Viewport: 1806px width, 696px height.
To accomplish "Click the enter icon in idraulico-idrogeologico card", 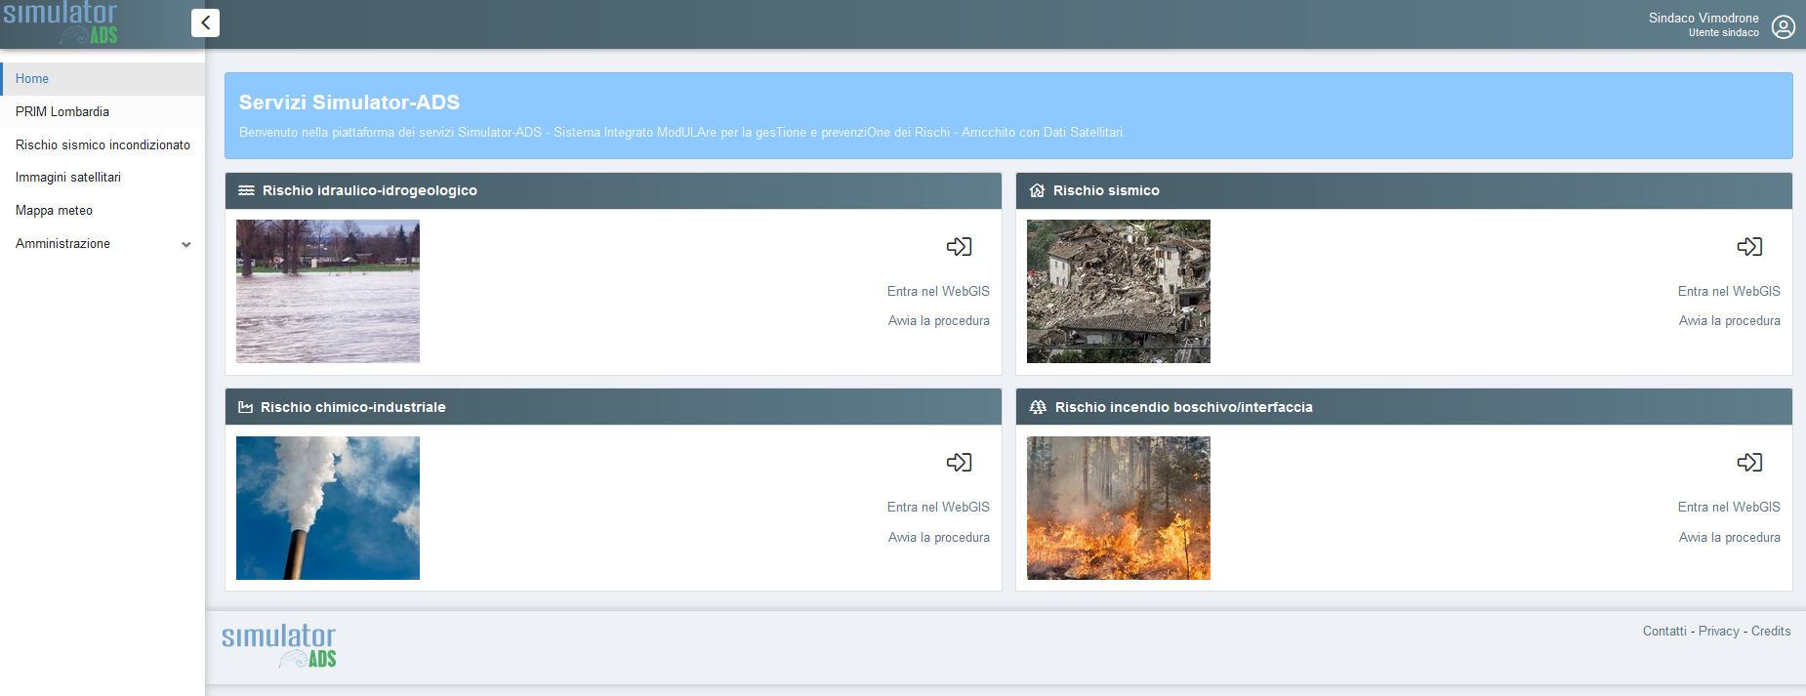I will 959,246.
